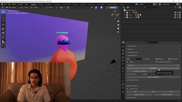The image size is (182, 102).
Task: Click the Remove Spawns button
Action: click(167, 95)
